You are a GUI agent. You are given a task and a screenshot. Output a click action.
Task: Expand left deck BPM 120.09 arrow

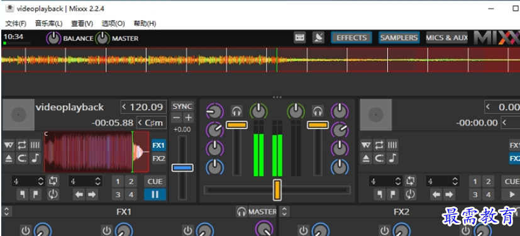tap(124, 107)
